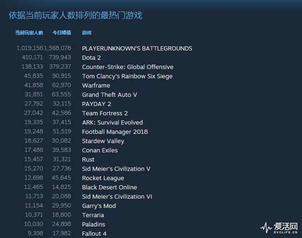The width and height of the screenshot is (302, 238).
Task: Click Warframe peak value 62,970
Action: (x=62, y=85)
